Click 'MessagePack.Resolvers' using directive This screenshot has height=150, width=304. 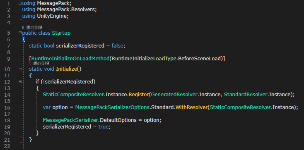(66, 10)
